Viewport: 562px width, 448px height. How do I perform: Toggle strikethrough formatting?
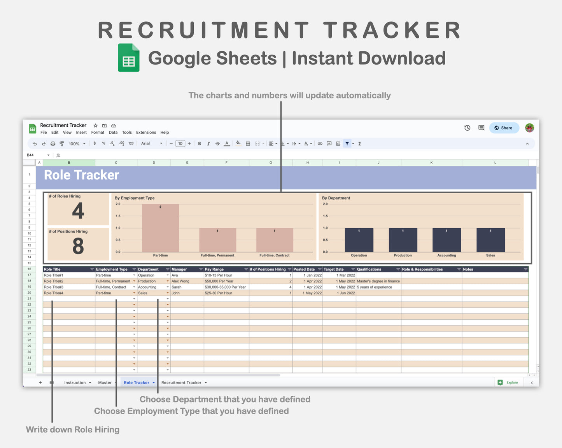pyautogui.click(x=218, y=143)
